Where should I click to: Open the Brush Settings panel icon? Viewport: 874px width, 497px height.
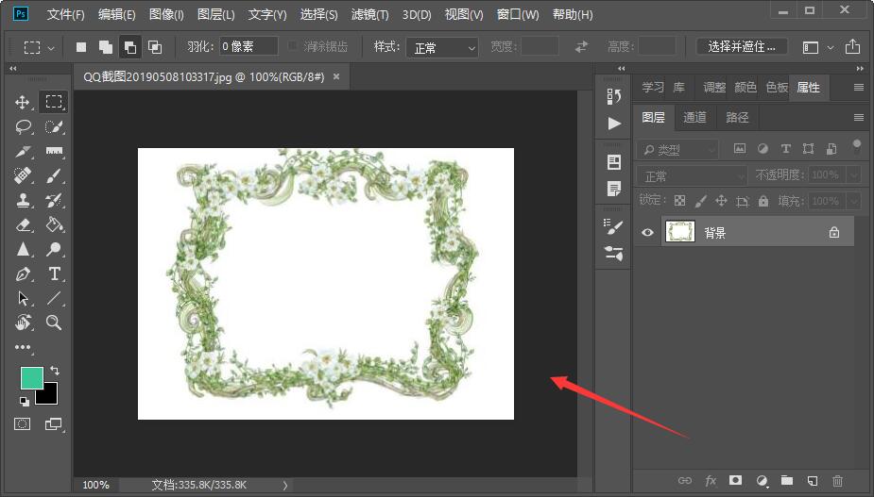tap(614, 226)
